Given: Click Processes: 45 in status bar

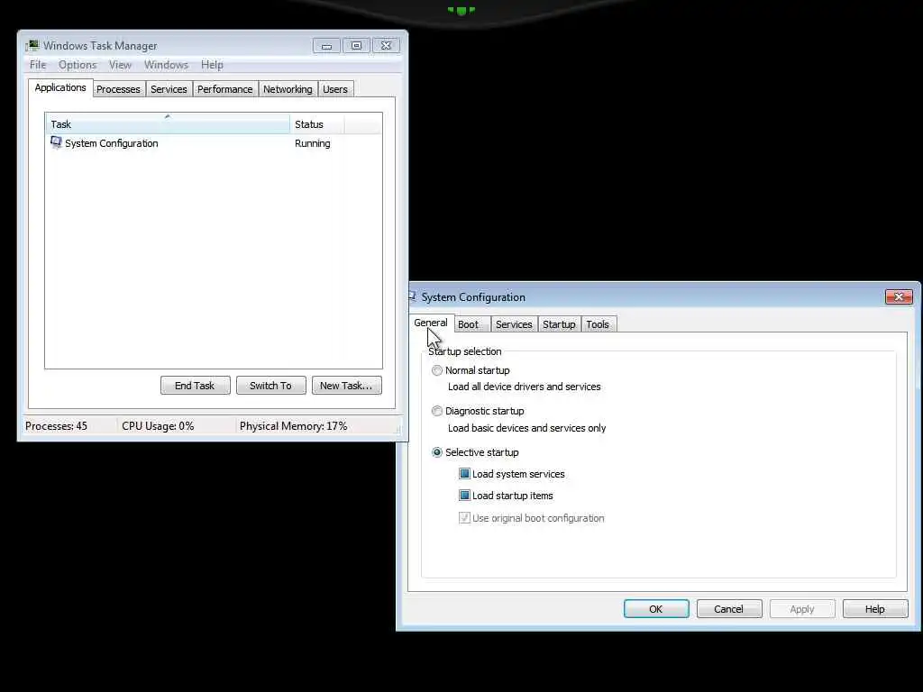Looking at the screenshot, I should 57,426.
